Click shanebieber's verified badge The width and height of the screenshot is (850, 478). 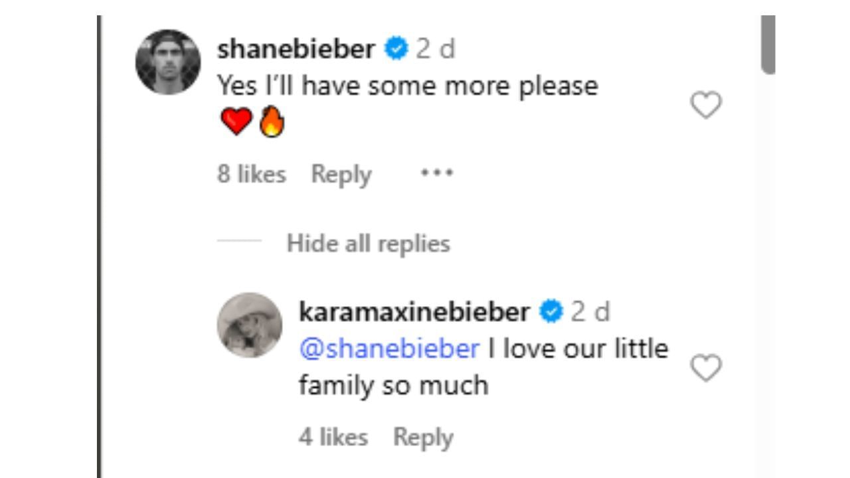pyautogui.click(x=395, y=47)
